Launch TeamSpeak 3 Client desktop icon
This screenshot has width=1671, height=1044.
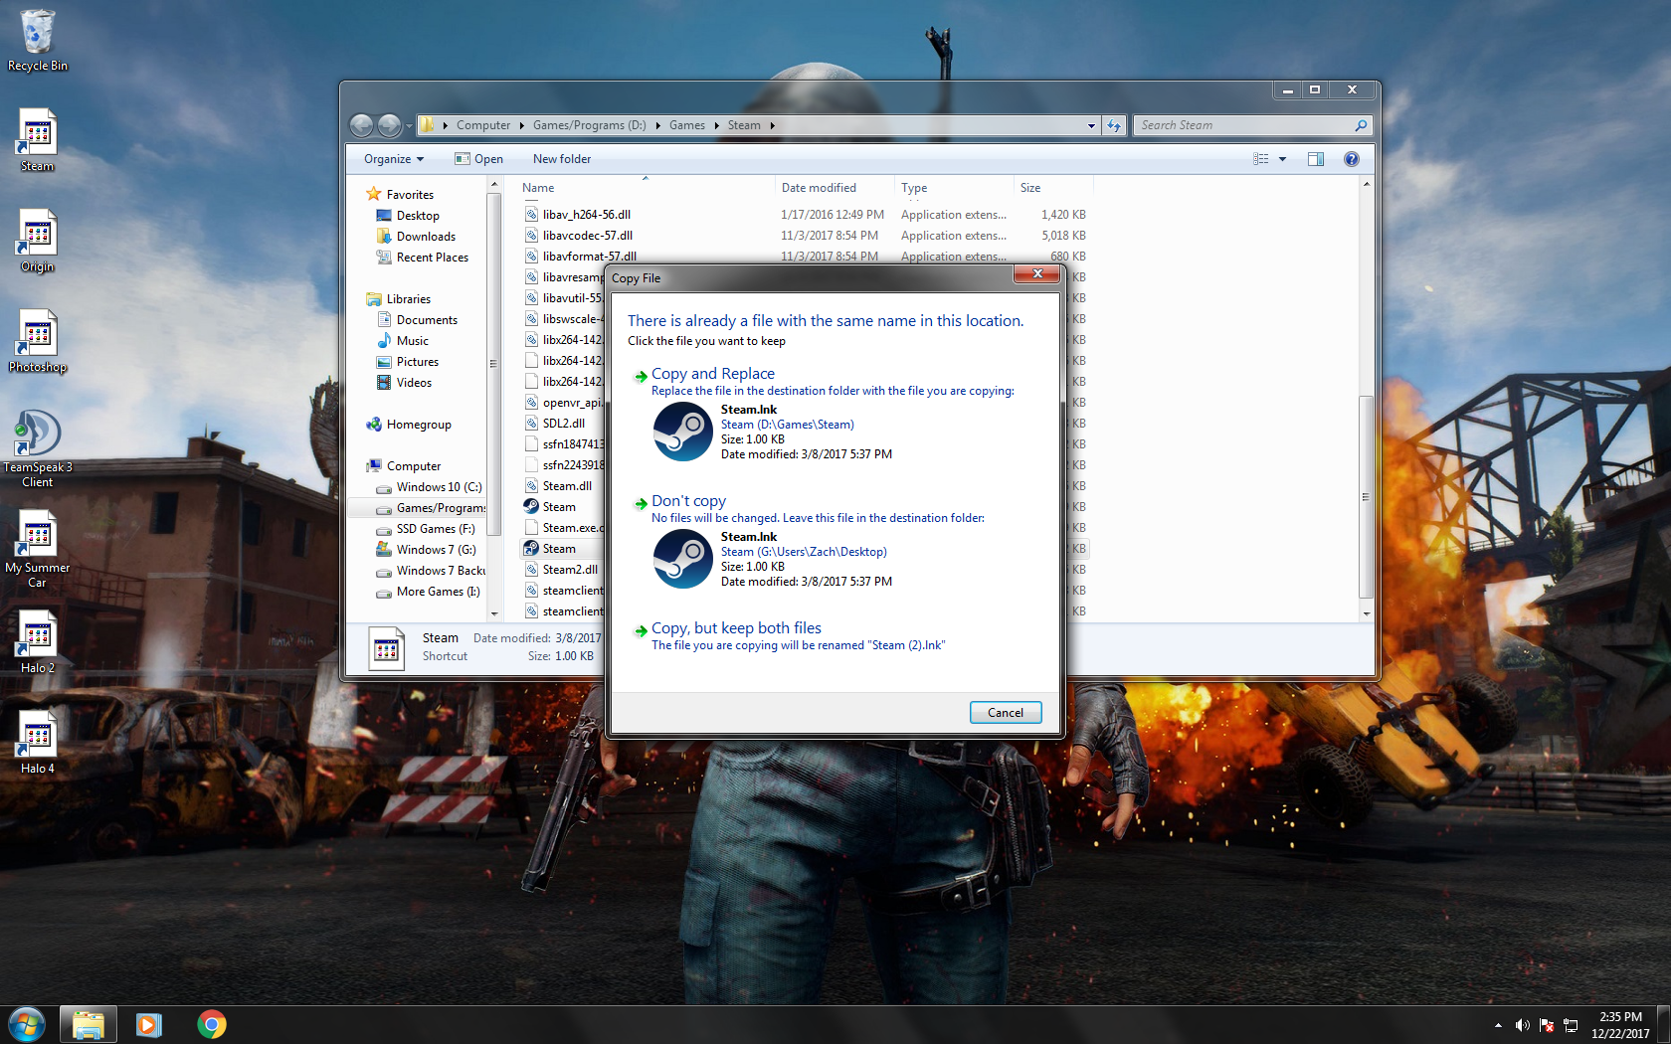(x=38, y=448)
